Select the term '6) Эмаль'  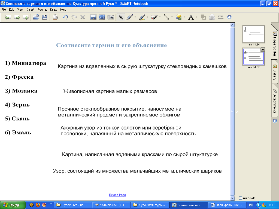18,133
